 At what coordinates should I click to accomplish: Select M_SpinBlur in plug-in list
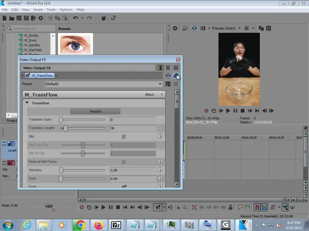tap(32, 45)
